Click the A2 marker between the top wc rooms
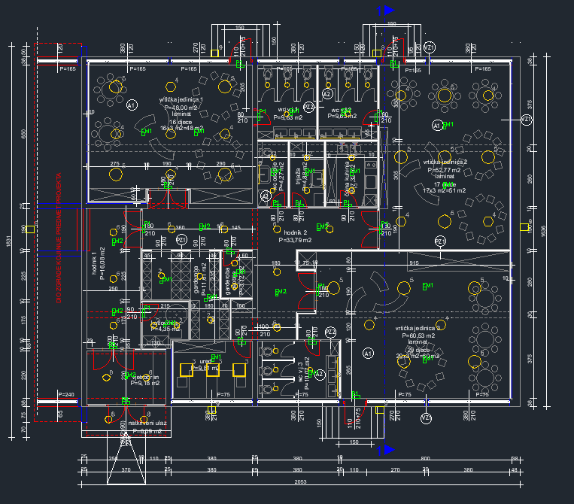The width and height of the screenshot is (574, 504). pos(327,94)
